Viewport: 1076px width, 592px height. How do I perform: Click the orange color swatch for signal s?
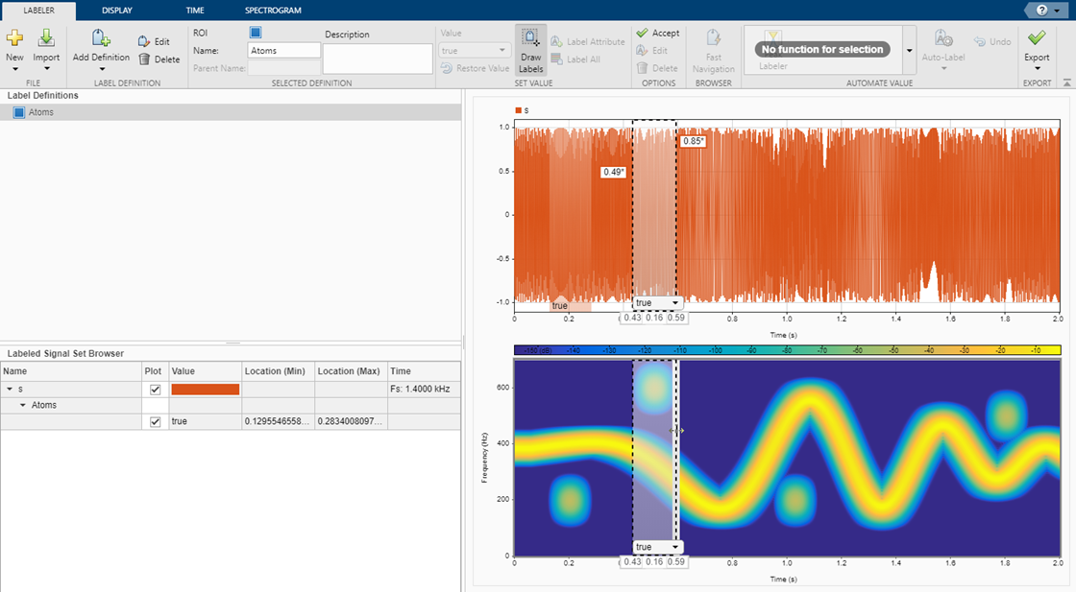pyautogui.click(x=205, y=390)
